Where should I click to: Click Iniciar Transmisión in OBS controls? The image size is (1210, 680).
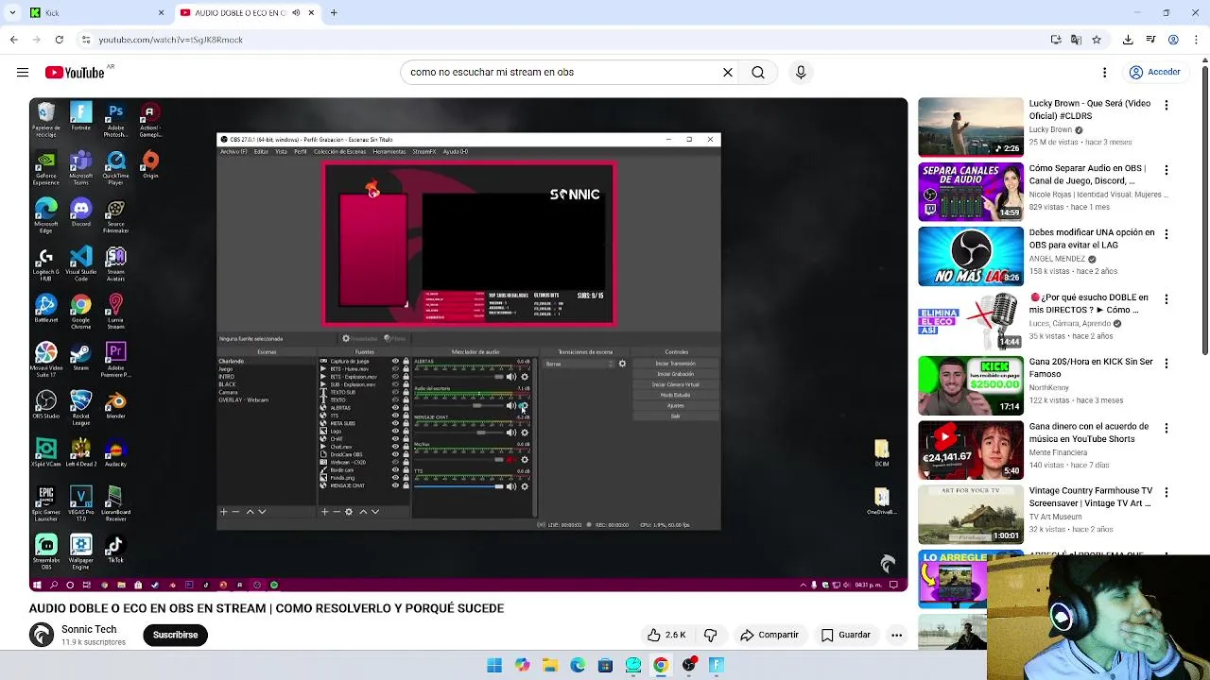[676, 364]
